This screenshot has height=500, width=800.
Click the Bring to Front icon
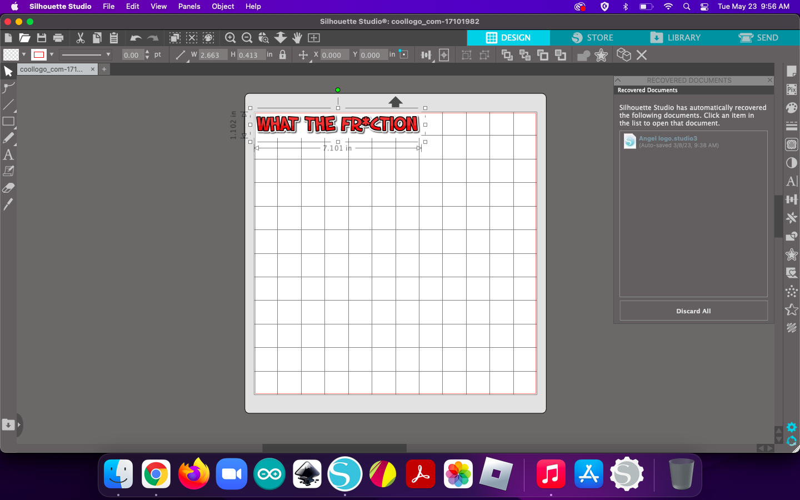(507, 55)
